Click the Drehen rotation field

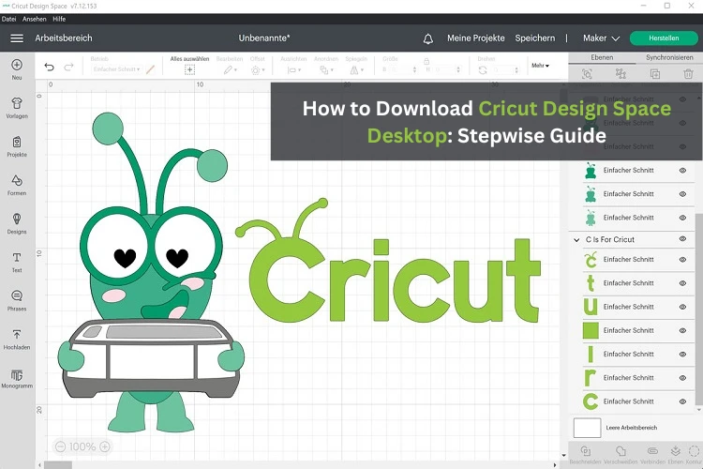click(x=505, y=70)
